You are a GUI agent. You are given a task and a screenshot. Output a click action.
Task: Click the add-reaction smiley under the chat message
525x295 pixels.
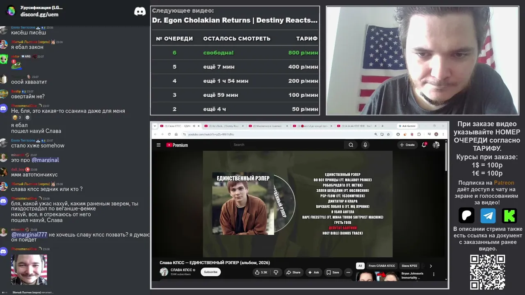click(27, 117)
